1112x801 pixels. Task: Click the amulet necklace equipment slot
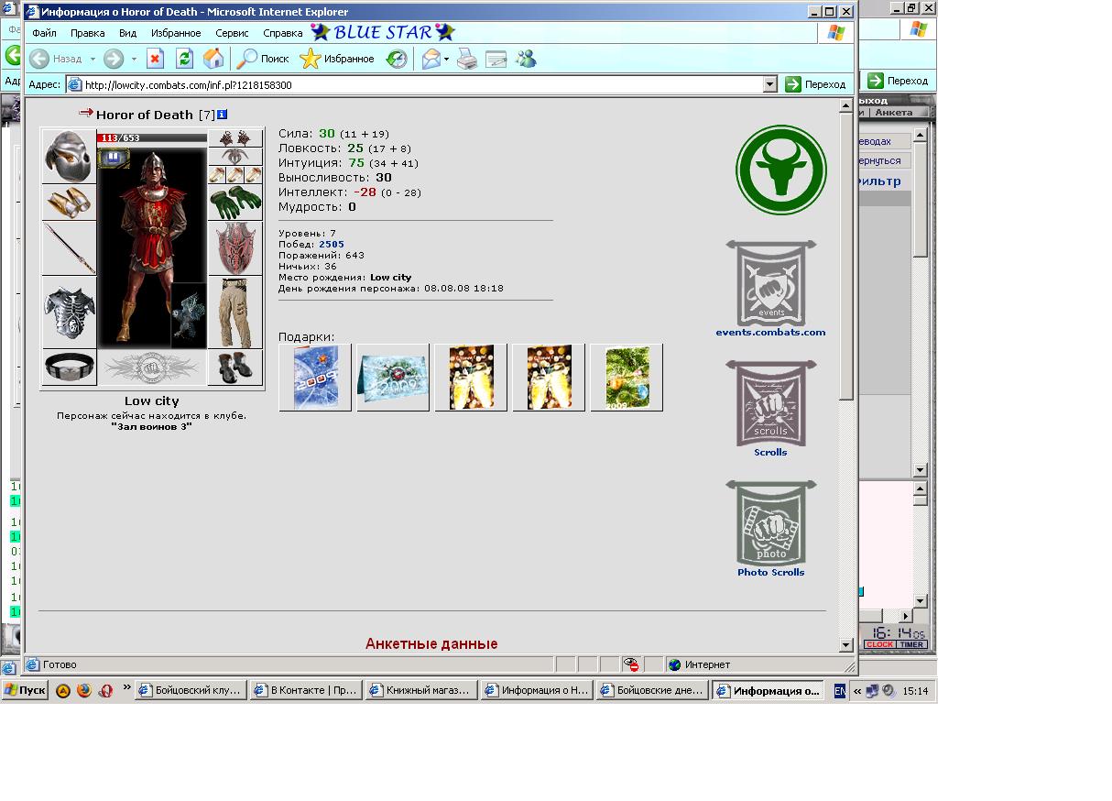click(235, 157)
